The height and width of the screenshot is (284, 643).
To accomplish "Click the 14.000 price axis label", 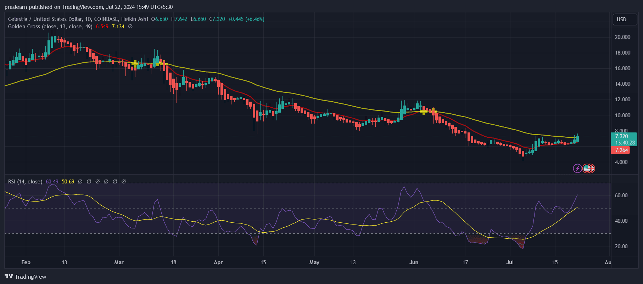I will [622, 84].
